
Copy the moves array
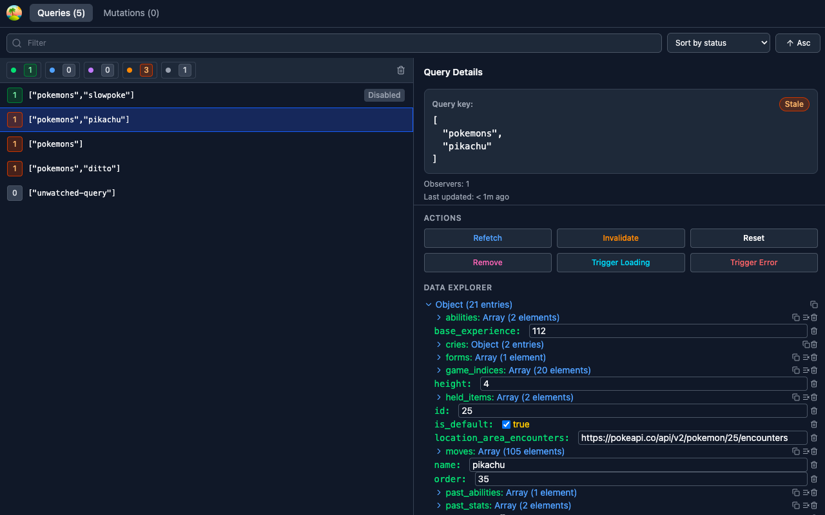pyautogui.click(x=796, y=451)
